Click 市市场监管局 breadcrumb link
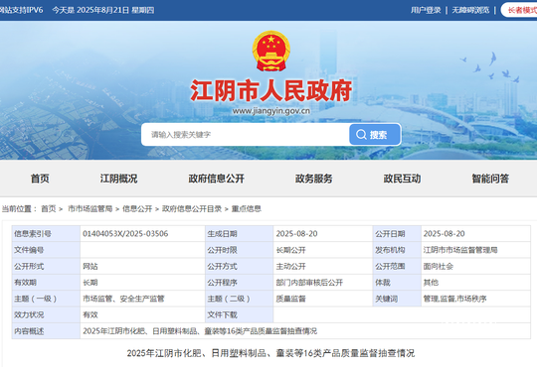This screenshot has height=367, width=537. tap(90, 208)
